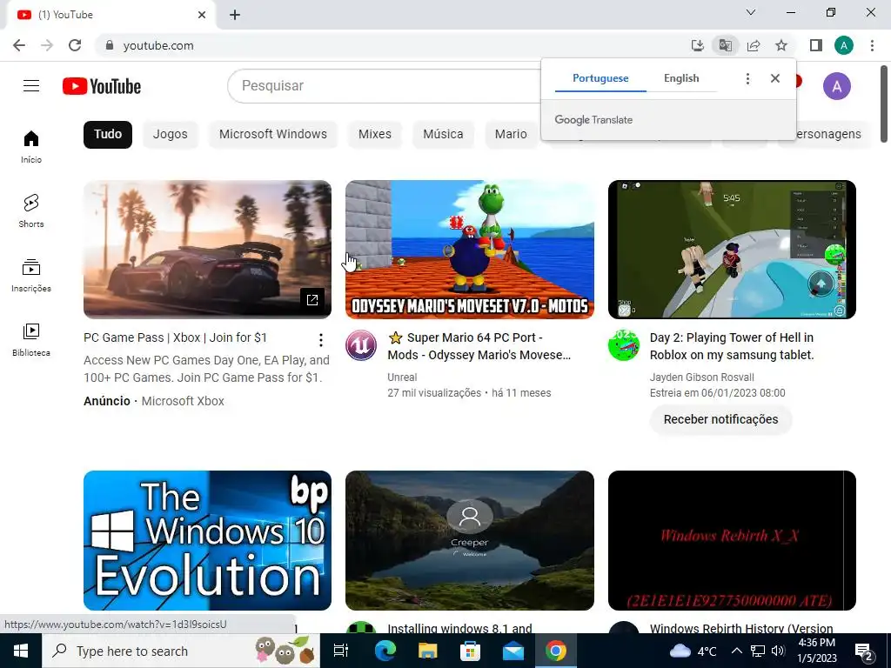Close the Google Translate popup
The image size is (891, 668).
coord(775,78)
